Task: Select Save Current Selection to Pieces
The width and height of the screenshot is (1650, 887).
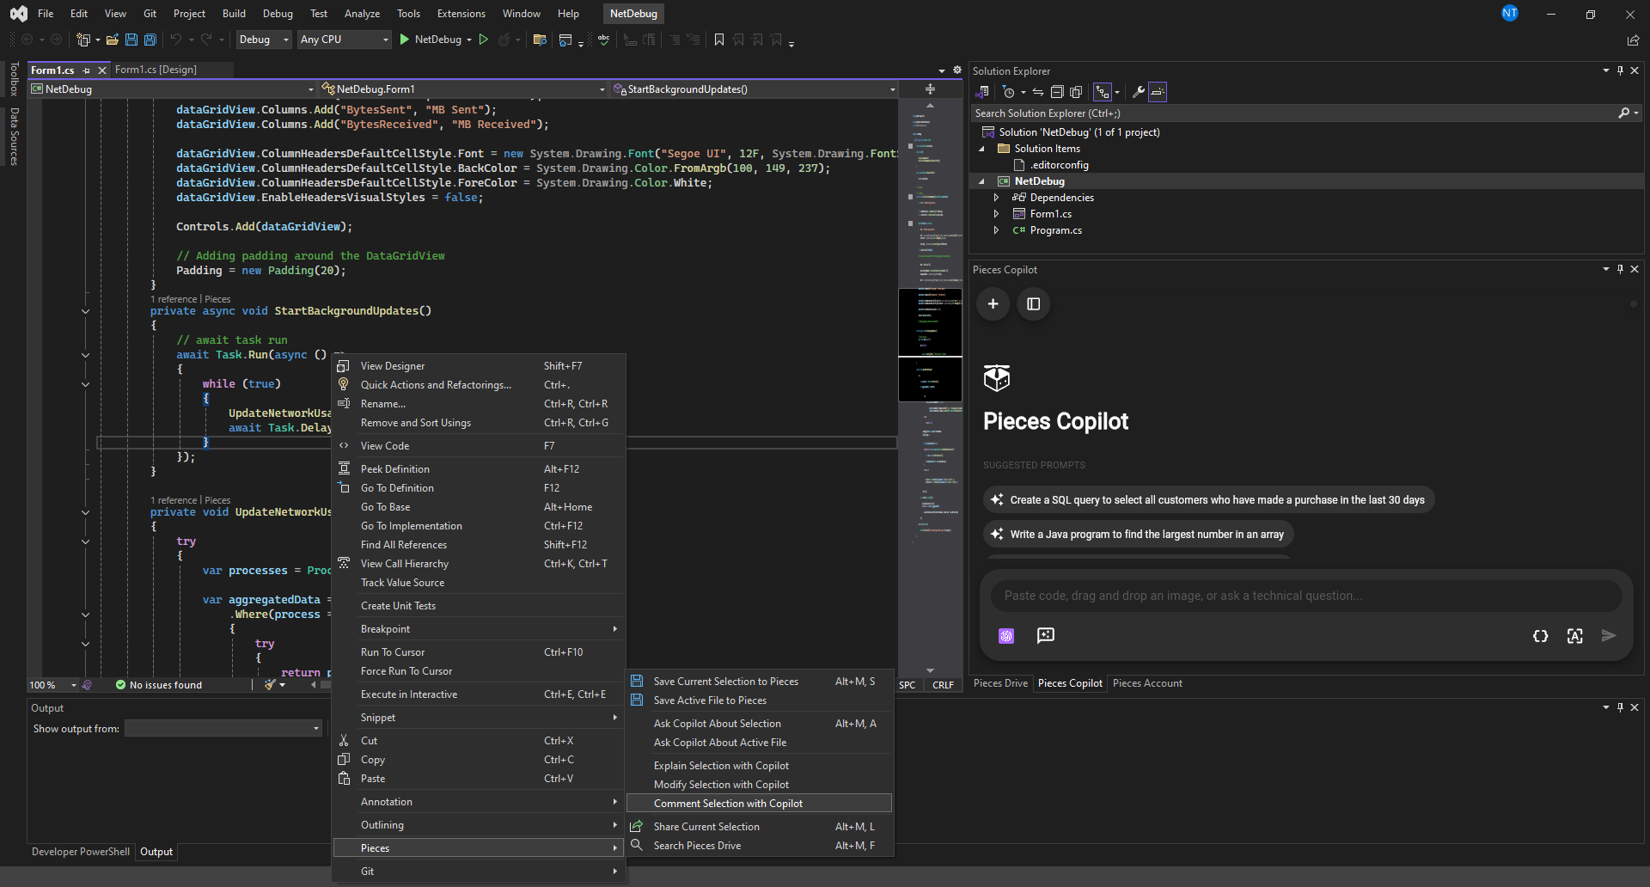Action: 760,682
